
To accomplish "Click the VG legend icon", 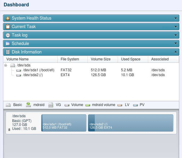I will coord(51,105).
